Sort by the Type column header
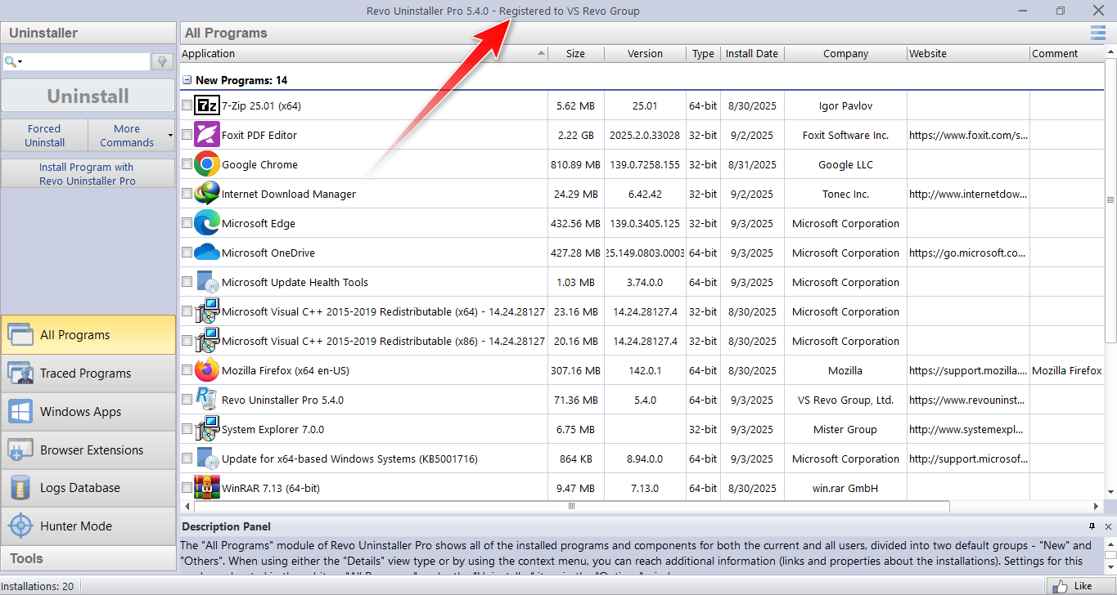This screenshot has height=595, width=1117. [703, 54]
